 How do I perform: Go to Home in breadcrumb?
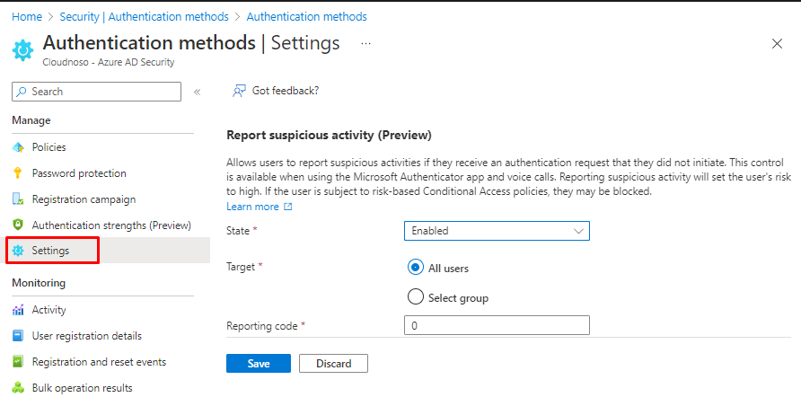26,16
